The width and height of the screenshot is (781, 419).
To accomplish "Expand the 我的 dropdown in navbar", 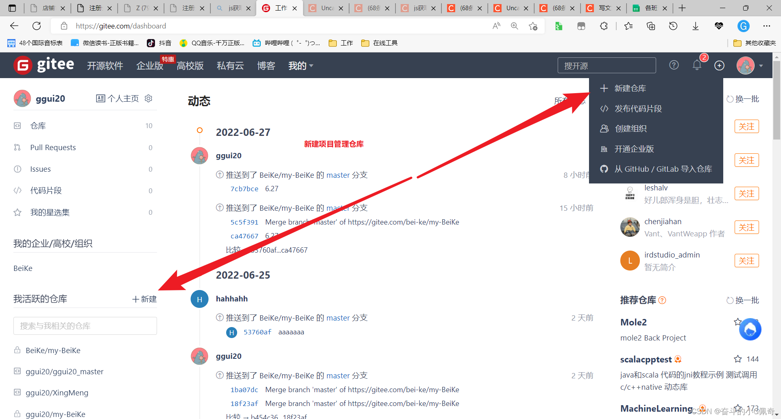I will click(x=301, y=65).
